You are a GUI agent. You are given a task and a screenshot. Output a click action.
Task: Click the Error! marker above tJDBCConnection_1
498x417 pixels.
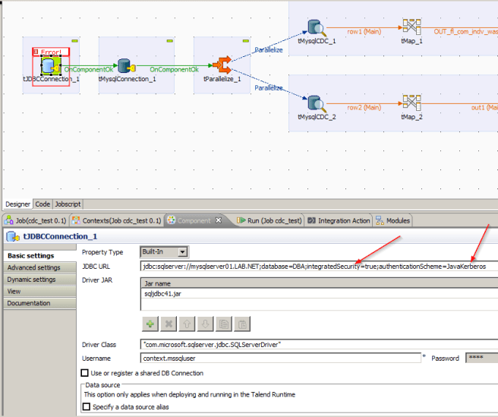pos(51,52)
